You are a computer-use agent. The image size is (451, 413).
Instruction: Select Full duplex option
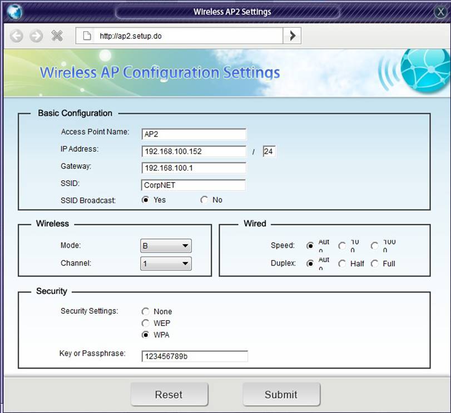click(375, 264)
